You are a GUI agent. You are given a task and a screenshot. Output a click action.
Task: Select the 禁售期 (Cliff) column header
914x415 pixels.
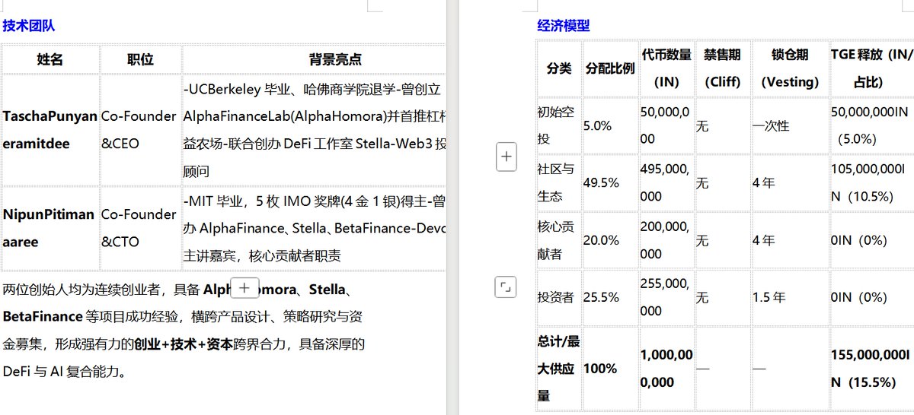tap(722, 68)
